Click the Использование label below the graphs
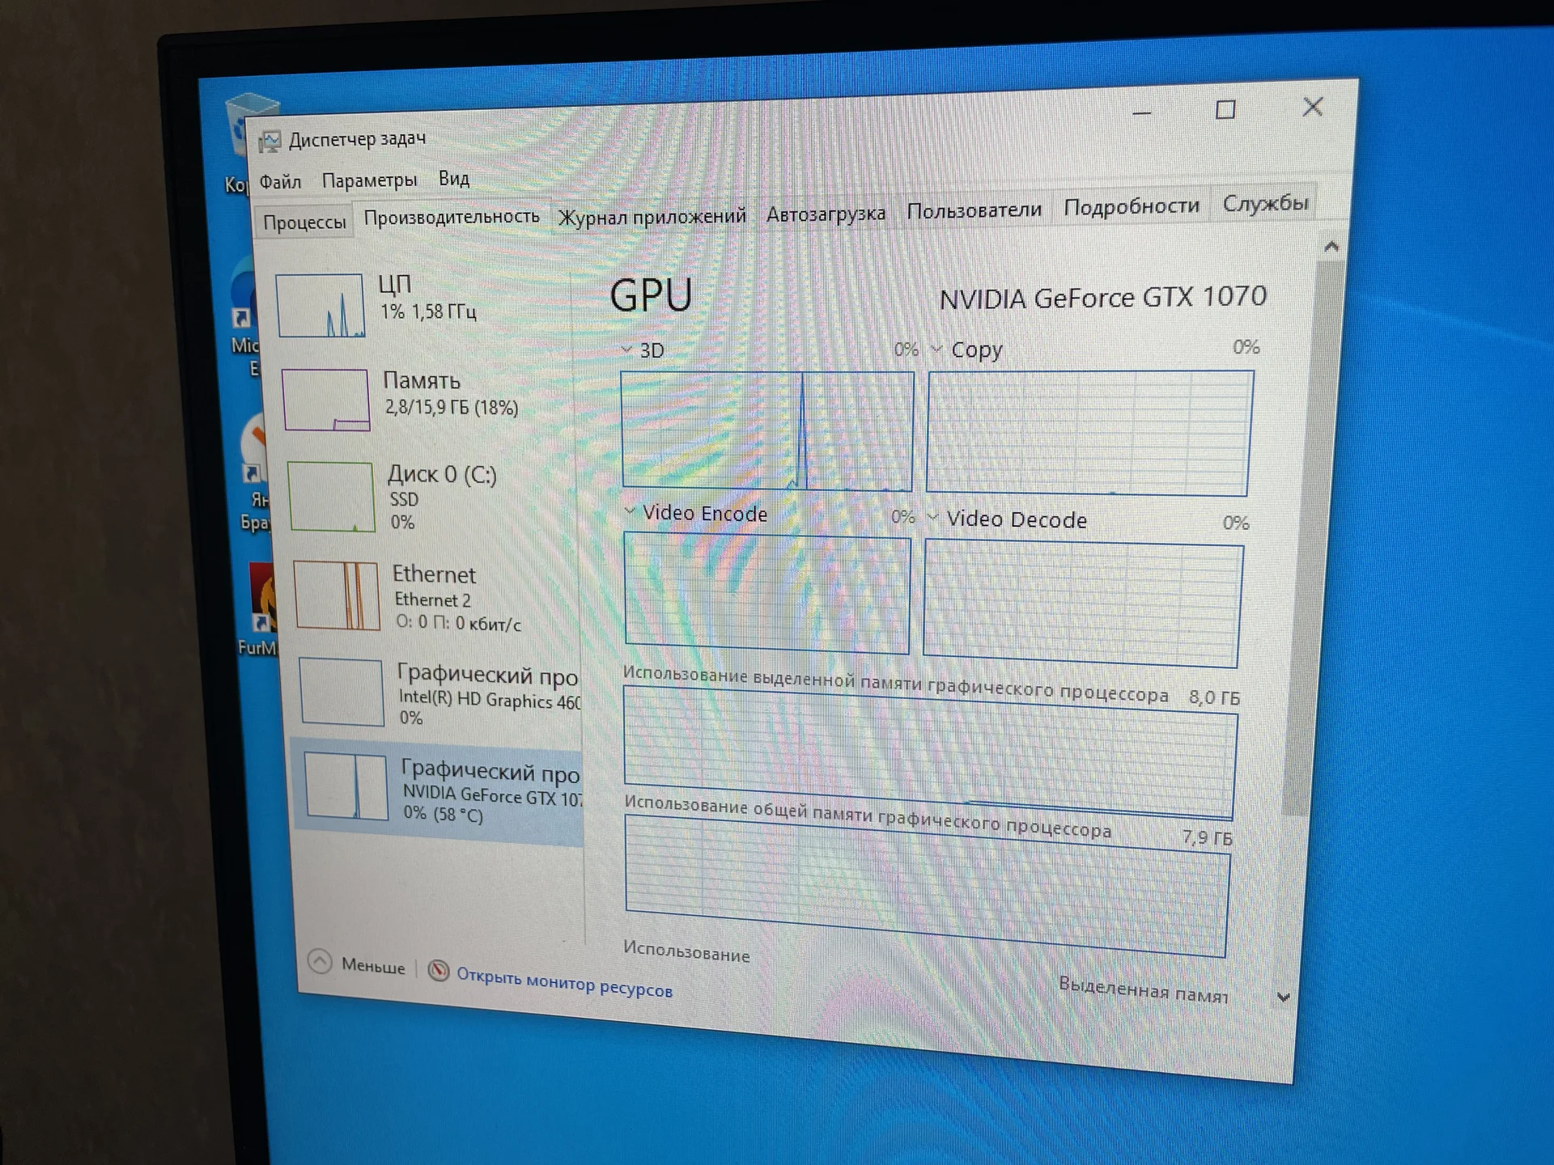Viewport: 1554px width, 1165px height. click(x=686, y=951)
